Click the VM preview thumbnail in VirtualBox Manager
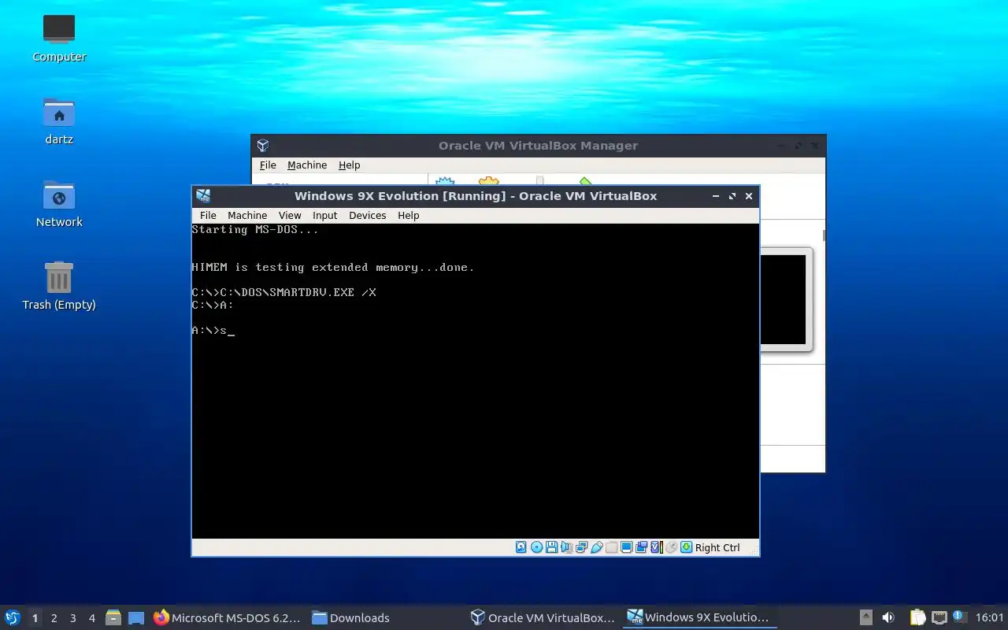This screenshot has width=1008, height=630. point(783,299)
